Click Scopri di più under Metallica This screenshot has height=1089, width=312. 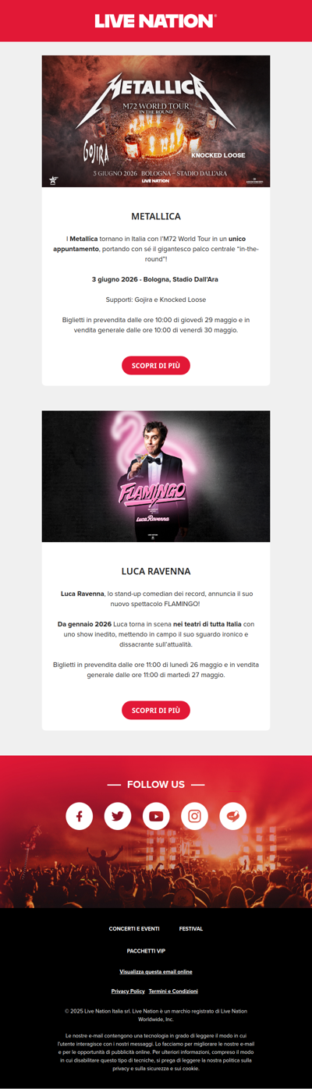(156, 365)
